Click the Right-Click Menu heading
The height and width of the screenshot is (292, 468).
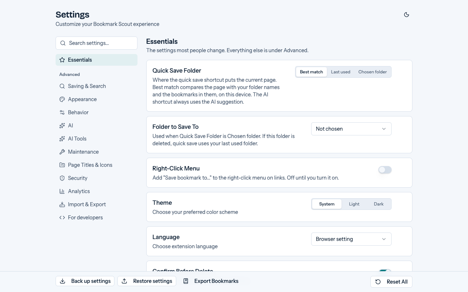click(176, 168)
